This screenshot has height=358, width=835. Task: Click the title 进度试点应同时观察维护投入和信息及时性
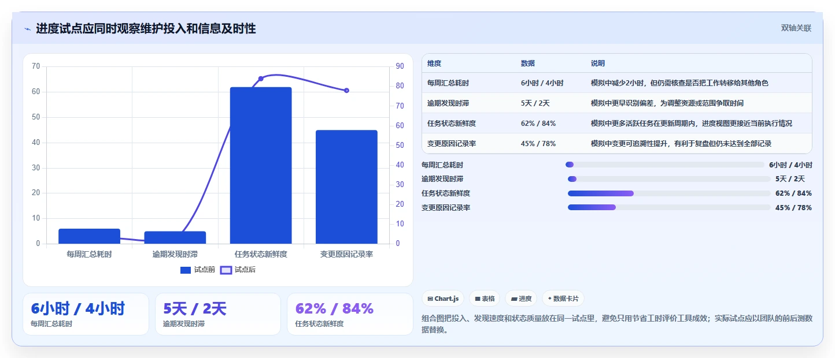point(146,28)
